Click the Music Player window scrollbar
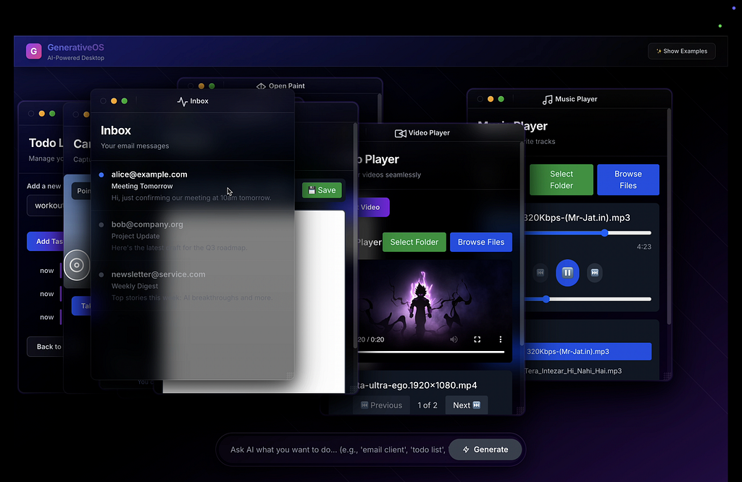742x482 pixels. (x=669, y=216)
